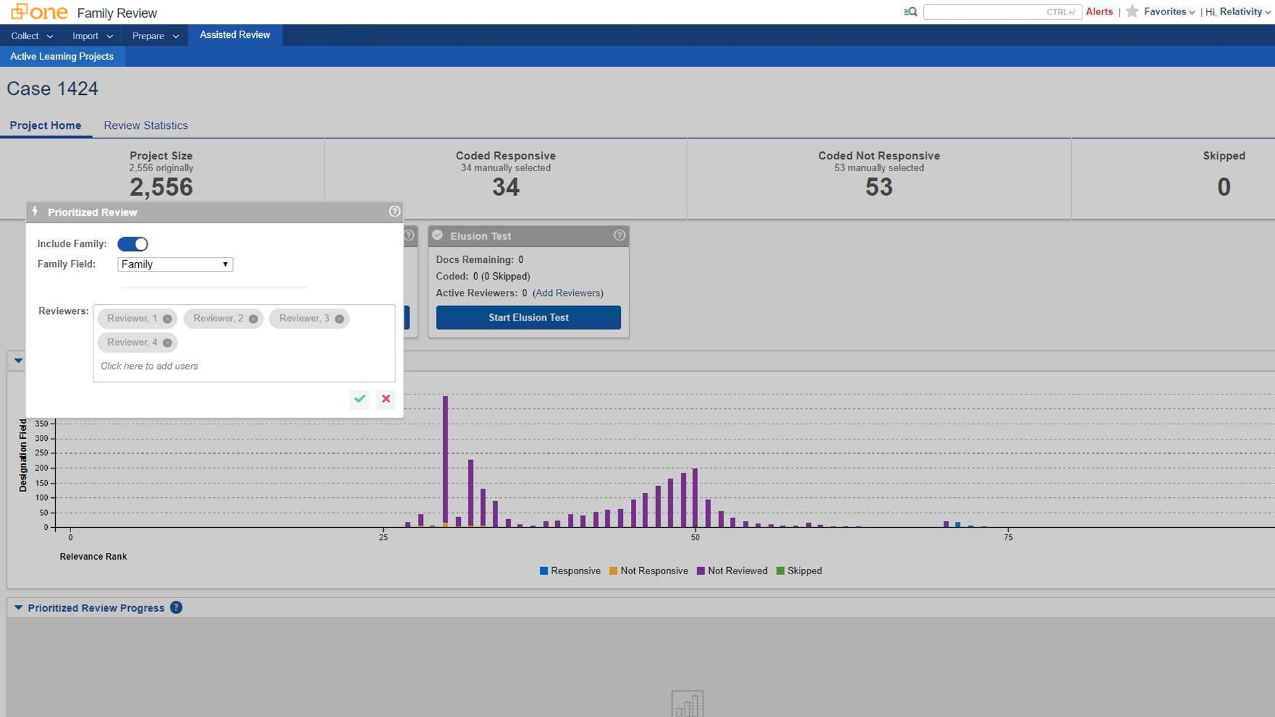This screenshot has width=1275, height=717.
Task: Collapse the Elusion Test panel
Action: (x=437, y=235)
